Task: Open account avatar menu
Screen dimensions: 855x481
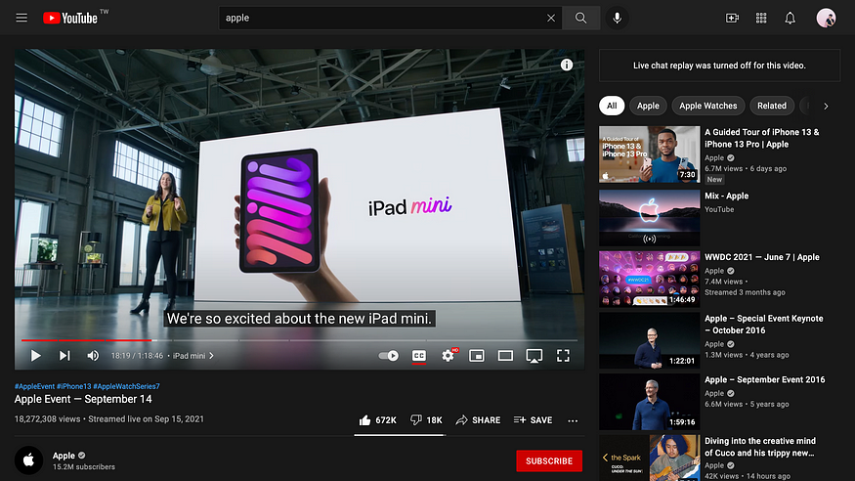Action: pyautogui.click(x=826, y=18)
